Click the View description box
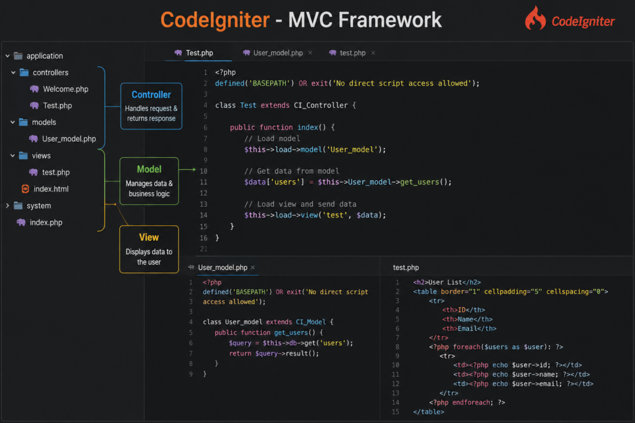 tap(149, 249)
